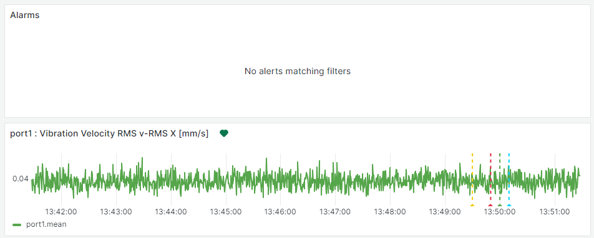Image resolution: width=594 pixels, height=238 pixels.
Task: Open the Alarms panel title menu
Action: pos(25,16)
